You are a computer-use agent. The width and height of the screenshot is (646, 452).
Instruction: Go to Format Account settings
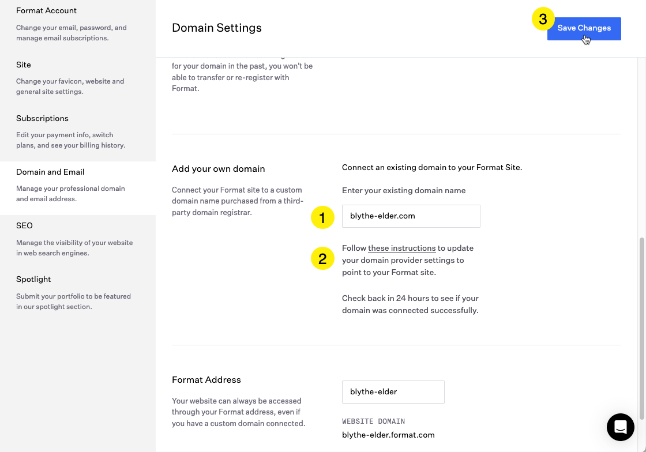(46, 11)
